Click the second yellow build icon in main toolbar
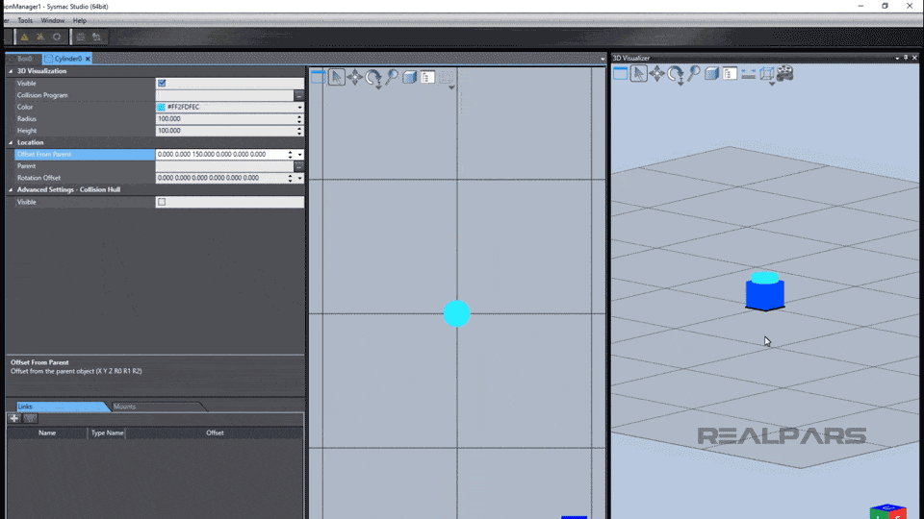Screen dimensions: 924x519 [x=40, y=37]
